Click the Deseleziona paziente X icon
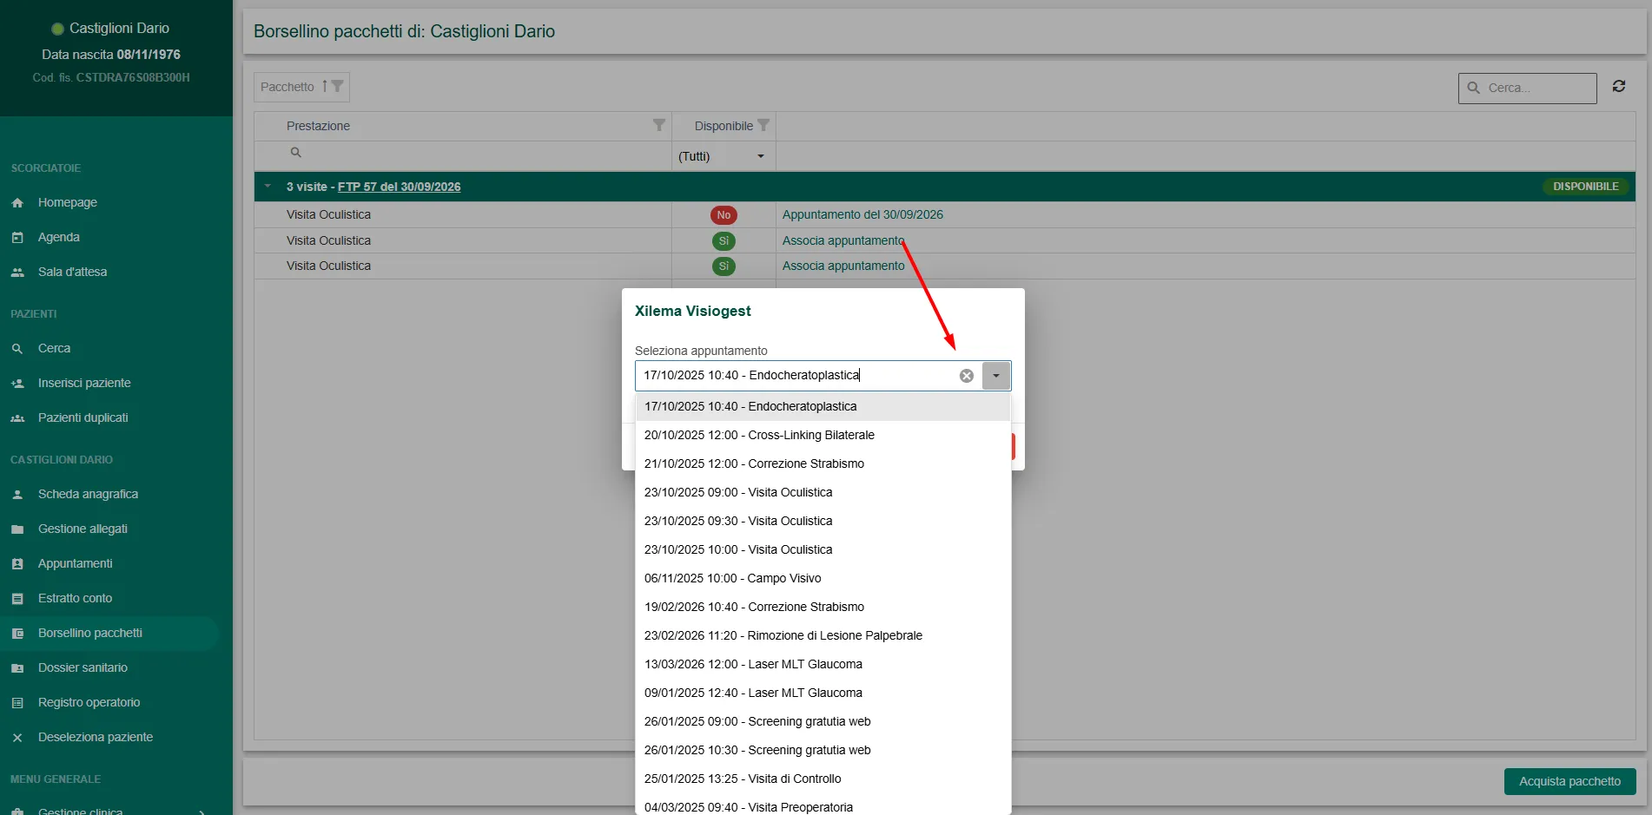This screenshot has width=1652, height=815. (x=17, y=737)
